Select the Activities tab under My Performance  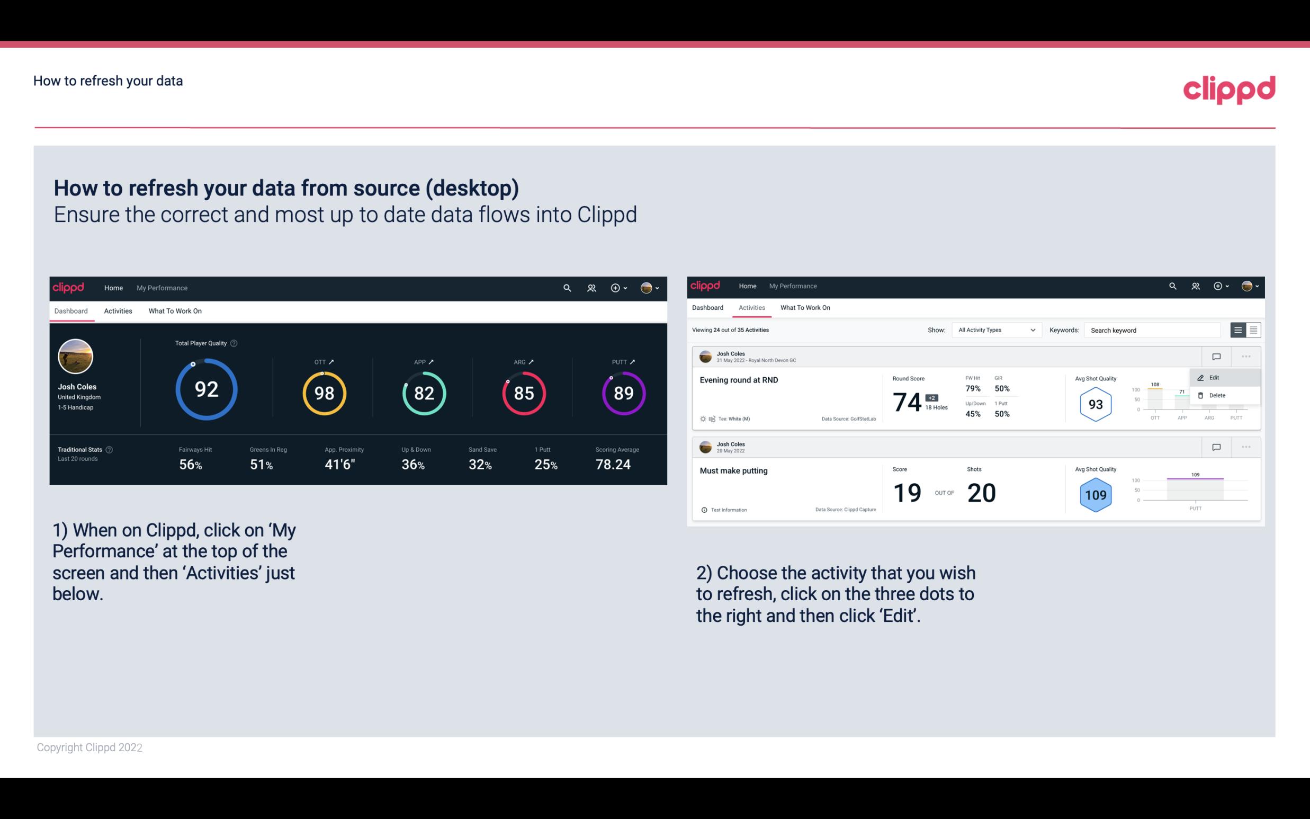pos(118,310)
